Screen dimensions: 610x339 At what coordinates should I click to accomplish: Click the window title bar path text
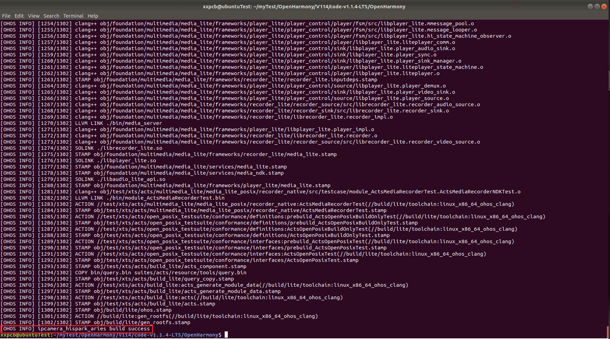tap(304, 7)
